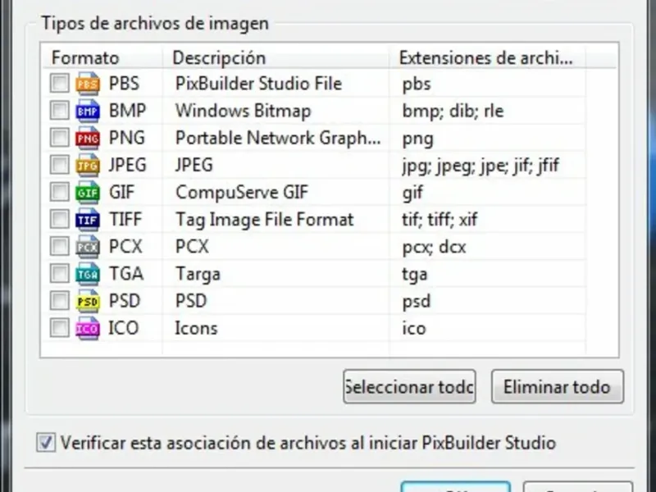This screenshot has height=492, width=656.
Task: Click the PSD file type icon
Action: point(87,301)
